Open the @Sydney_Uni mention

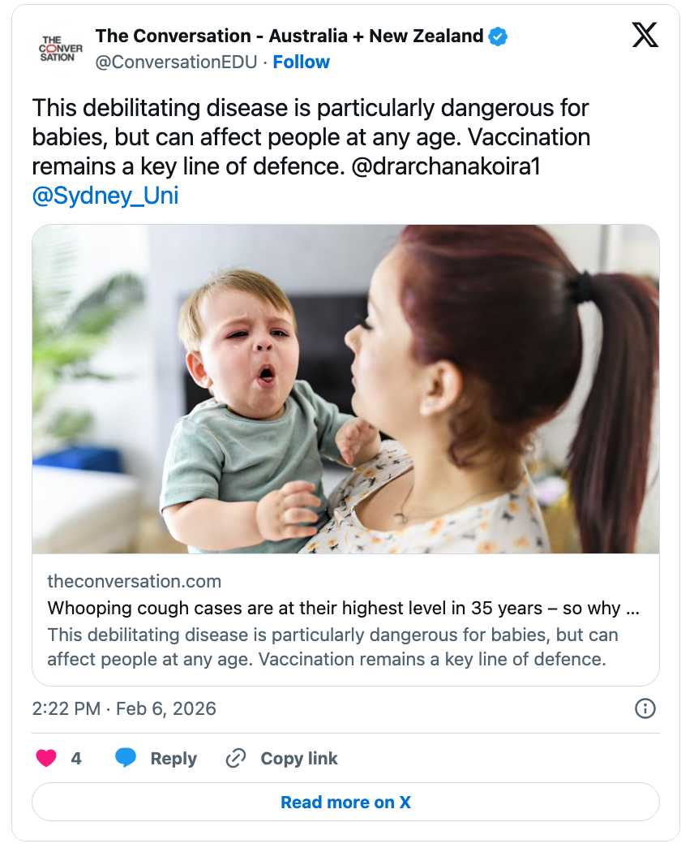105,196
